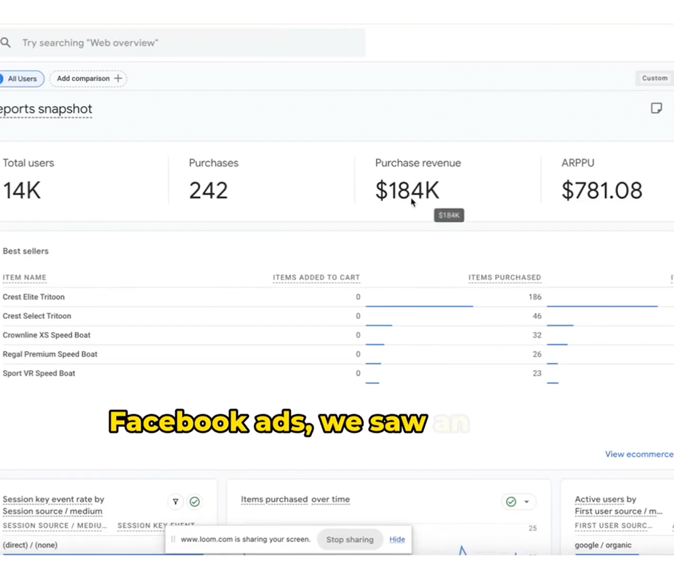Select the Total users metric tab
Screen dimensions: 674x579
(x=28, y=163)
